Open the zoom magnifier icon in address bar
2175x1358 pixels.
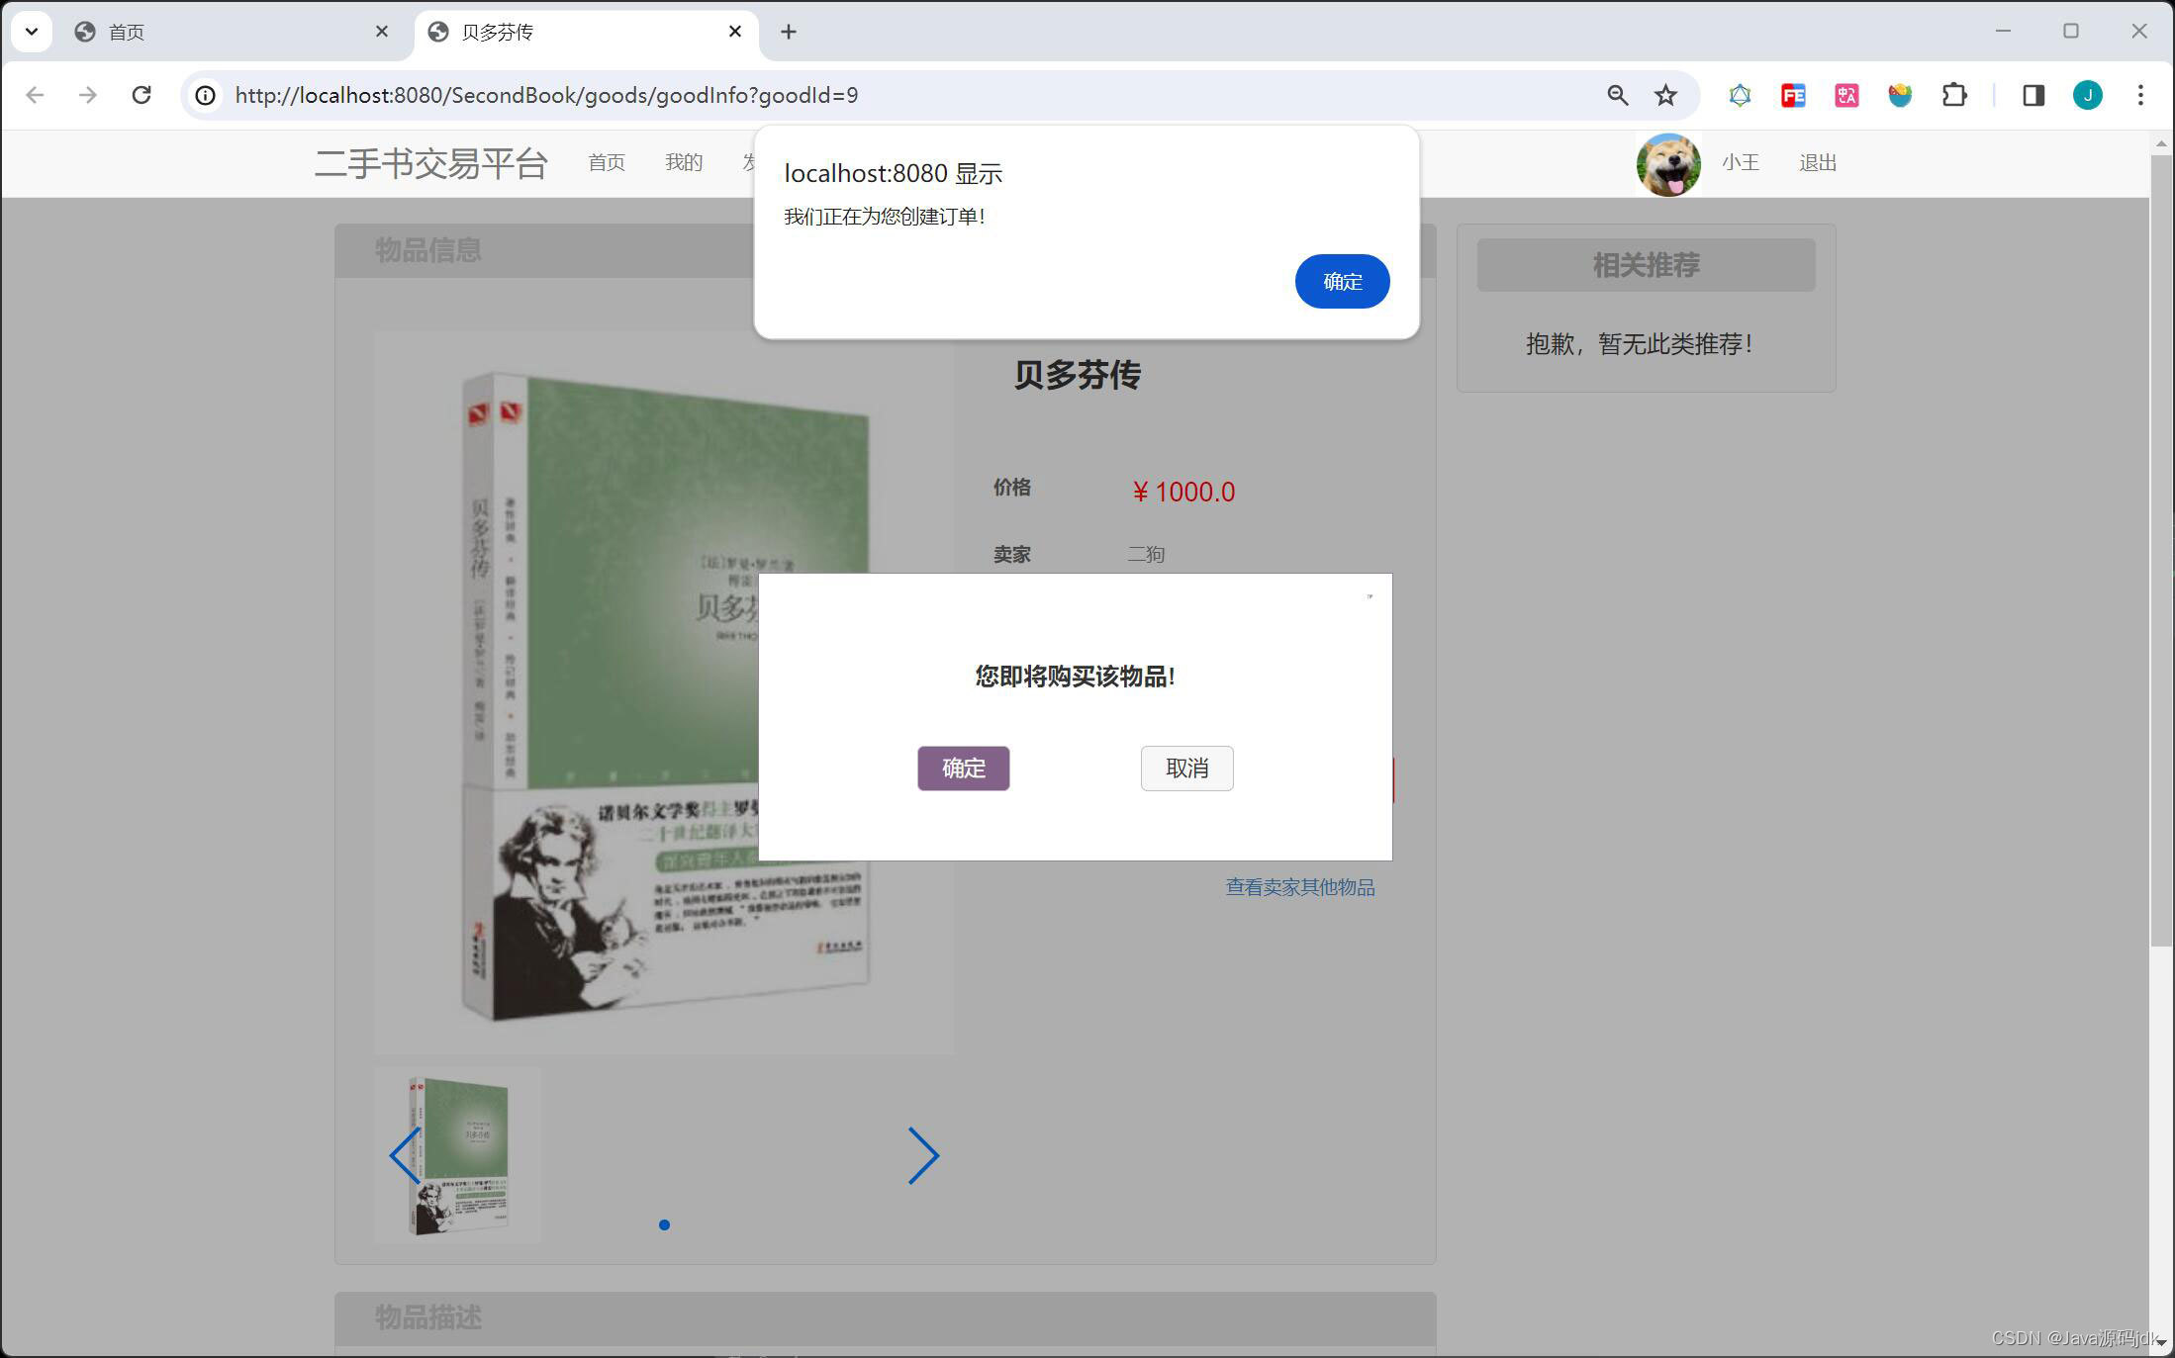[x=1618, y=95]
